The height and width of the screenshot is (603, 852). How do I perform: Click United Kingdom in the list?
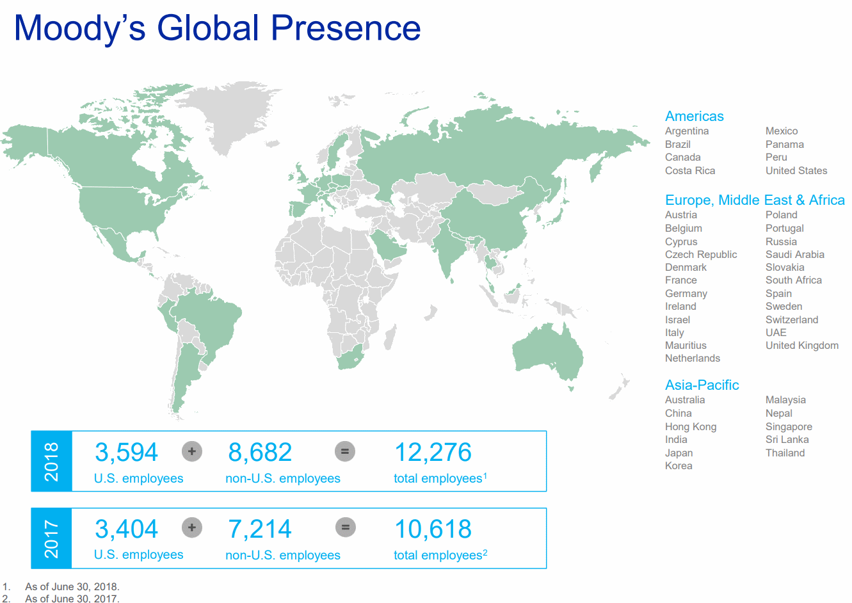pos(802,346)
